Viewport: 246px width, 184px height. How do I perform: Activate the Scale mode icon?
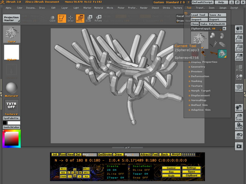[x=89, y=18]
